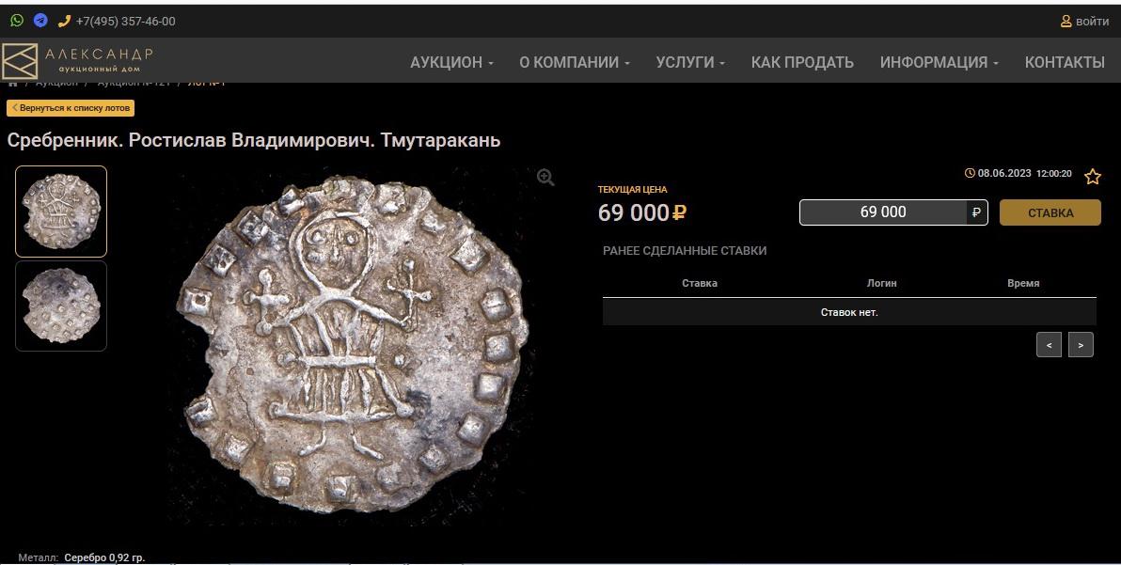Add lot to favorites with star icon

point(1093,177)
